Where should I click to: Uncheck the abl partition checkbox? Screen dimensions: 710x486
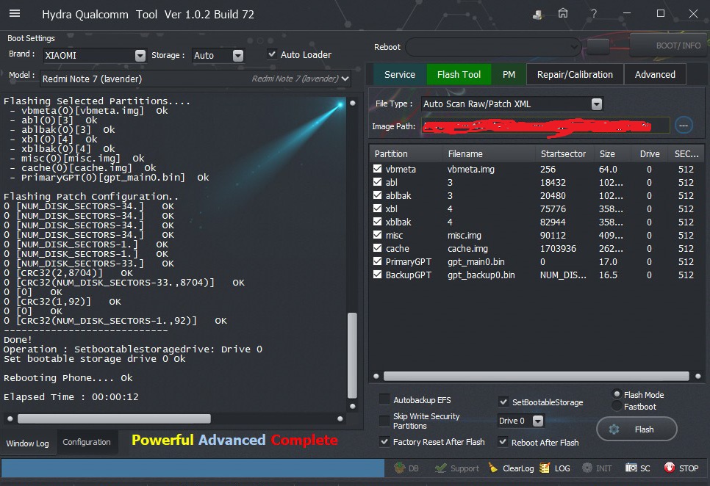click(x=377, y=182)
